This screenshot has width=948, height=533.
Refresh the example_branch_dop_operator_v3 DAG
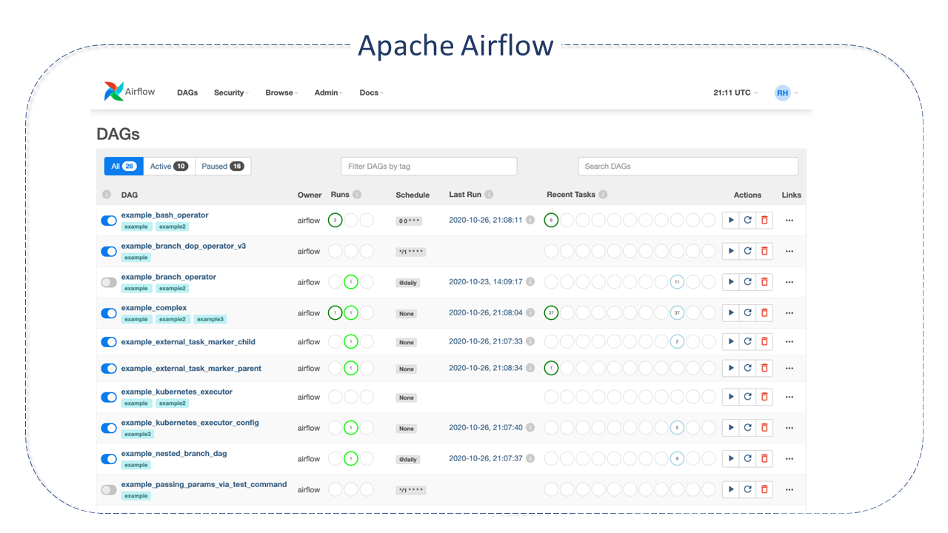tap(748, 251)
